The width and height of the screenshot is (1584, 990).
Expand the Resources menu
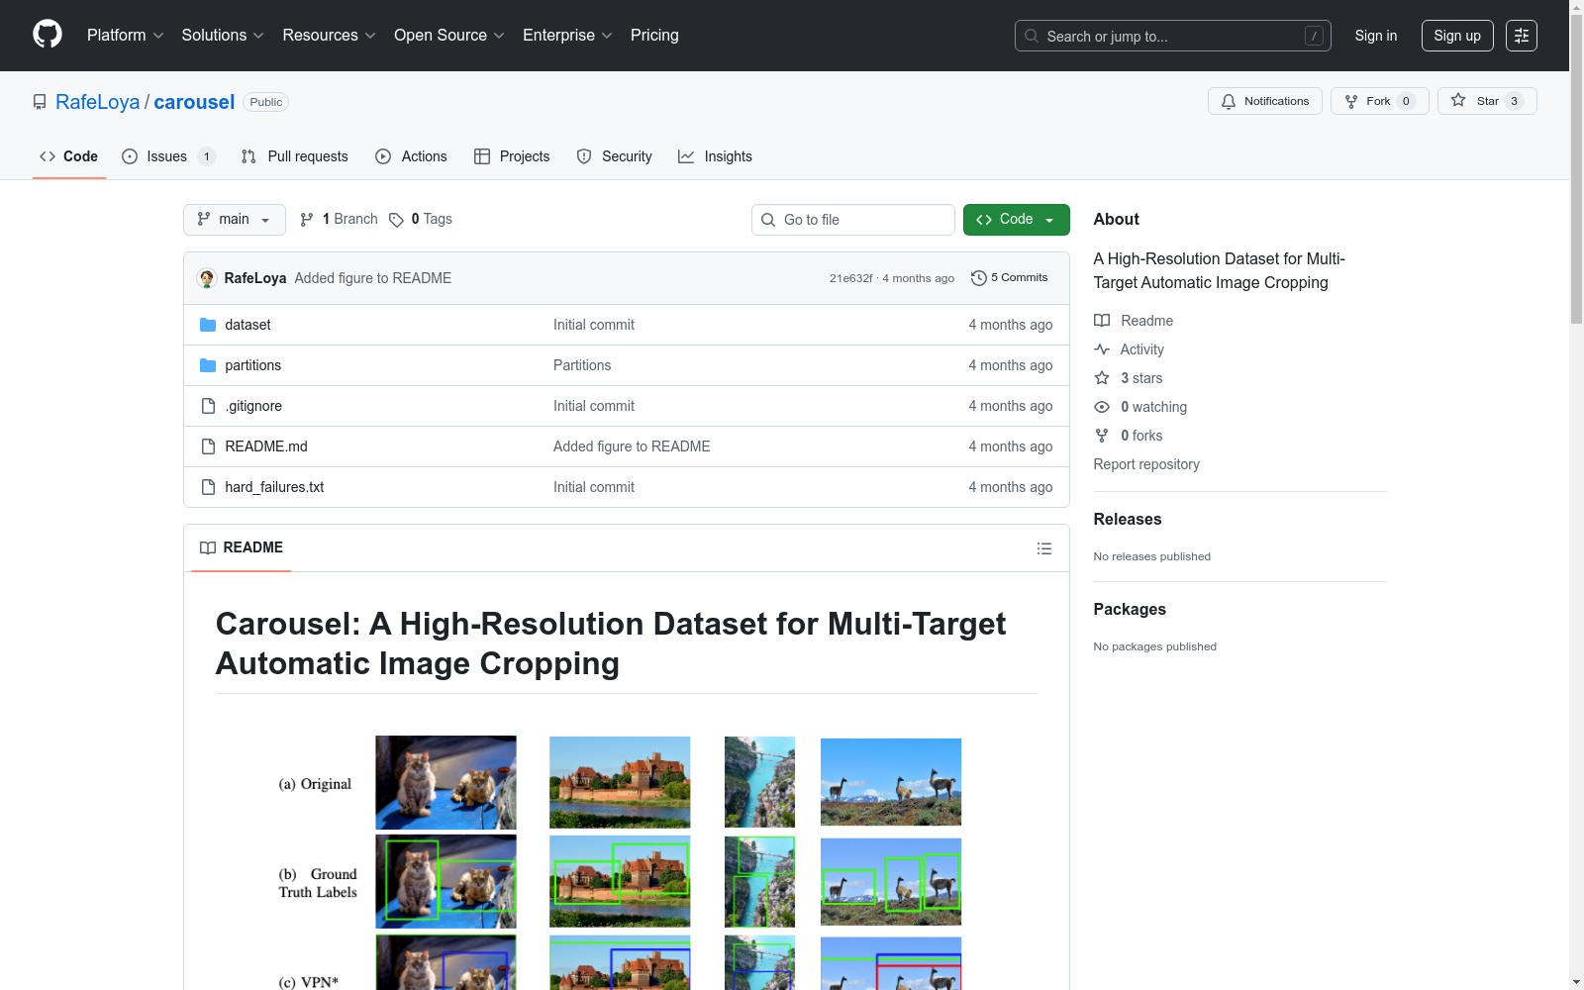tap(329, 36)
